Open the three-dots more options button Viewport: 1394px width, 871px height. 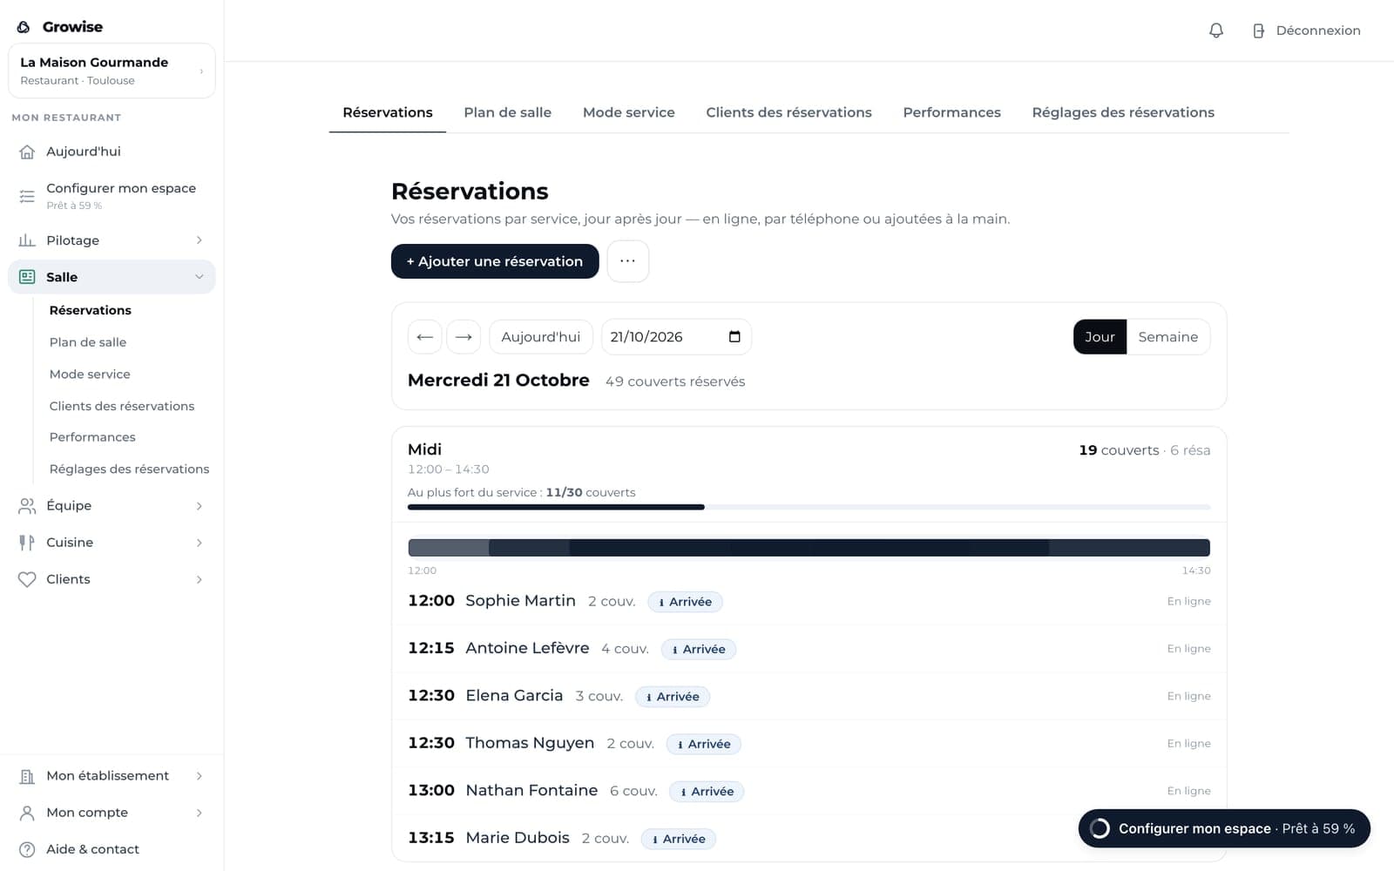pos(627,261)
